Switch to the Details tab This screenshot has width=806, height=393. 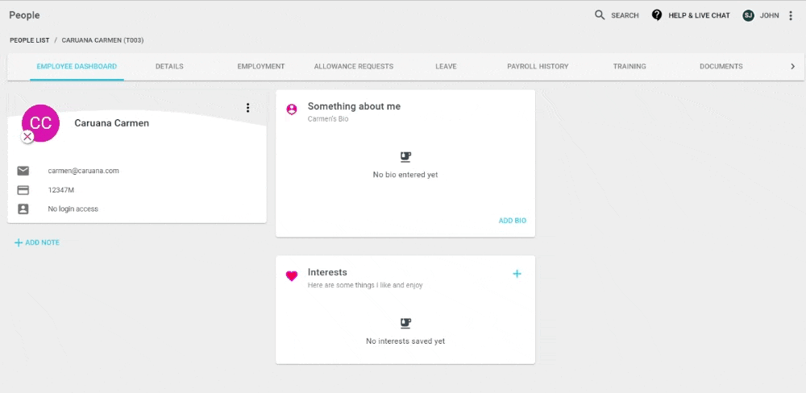pos(169,66)
